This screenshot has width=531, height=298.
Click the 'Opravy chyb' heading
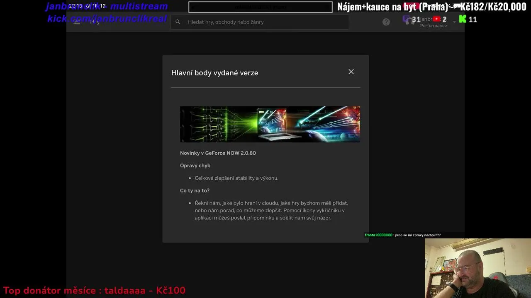pyautogui.click(x=195, y=166)
